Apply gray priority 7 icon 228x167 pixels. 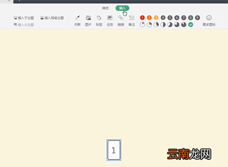pyautogui.click(x=184, y=18)
